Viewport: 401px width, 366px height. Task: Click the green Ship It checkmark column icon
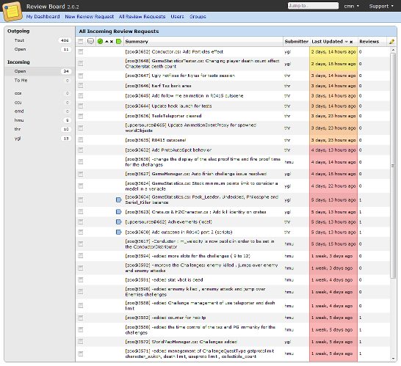click(100, 41)
